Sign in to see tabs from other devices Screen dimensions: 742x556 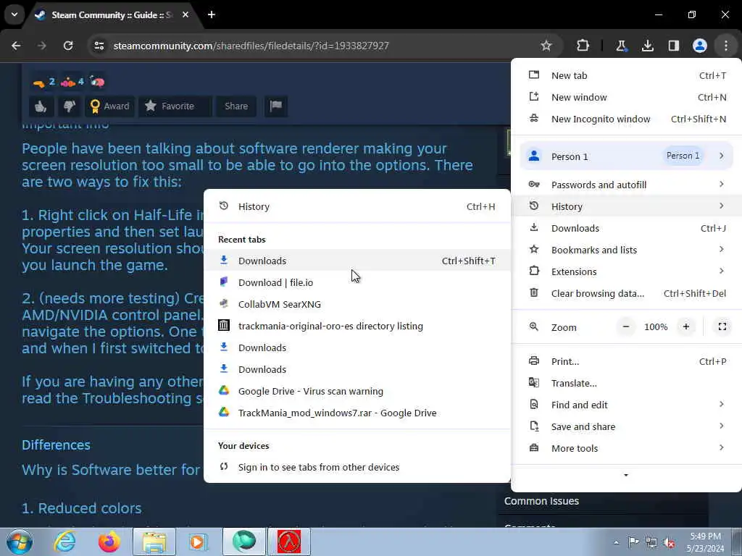pyautogui.click(x=357, y=468)
